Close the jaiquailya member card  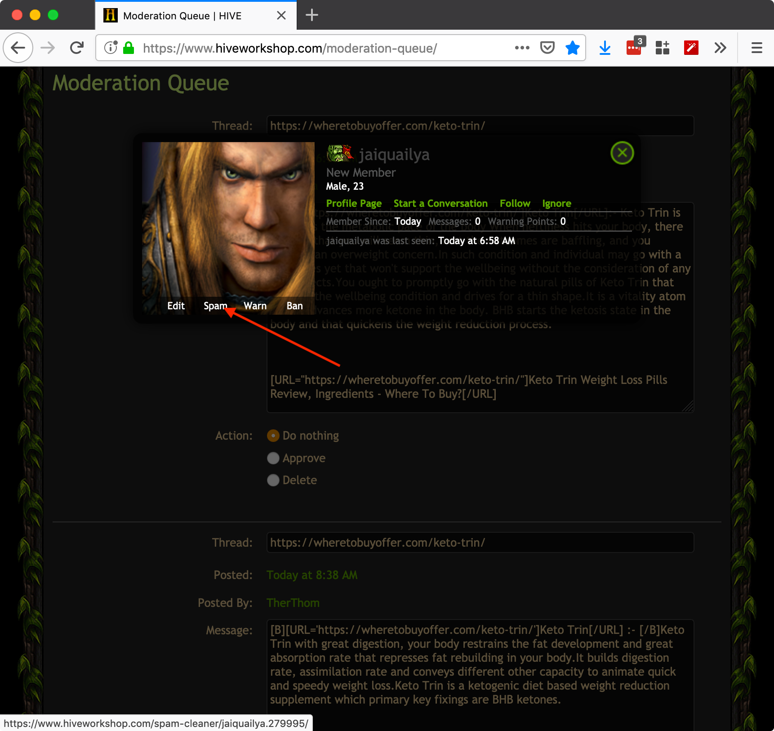point(622,153)
